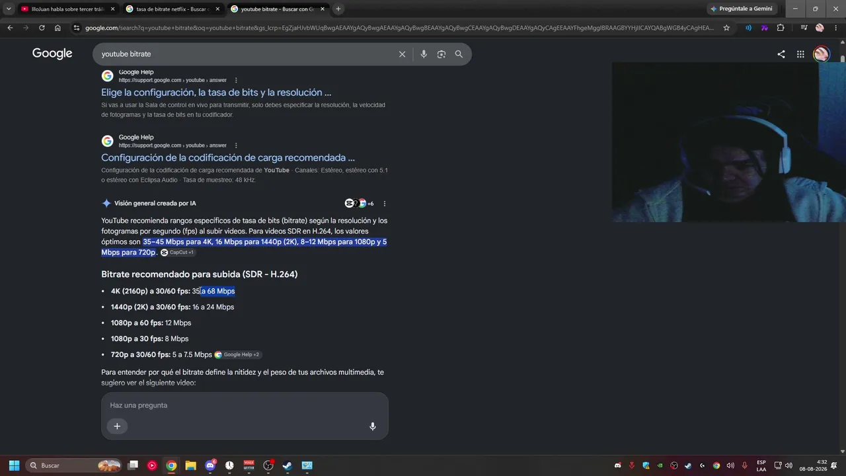Click the 'Bitrate recomendado para subida' heading
The width and height of the screenshot is (846, 476).
(200, 274)
